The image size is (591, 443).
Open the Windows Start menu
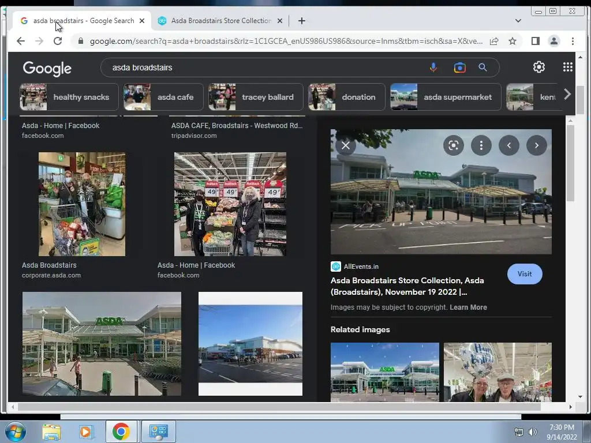[x=15, y=431]
